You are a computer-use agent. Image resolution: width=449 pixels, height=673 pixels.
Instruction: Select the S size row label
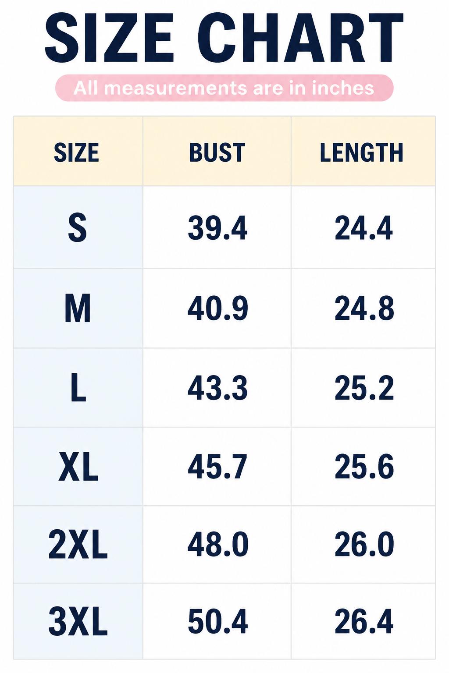point(78,228)
